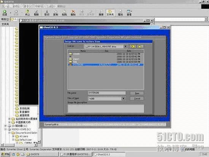Click the red Delete (删除) toolbar icon
The image size is (209, 157).
pyautogui.click(x=73, y=13)
